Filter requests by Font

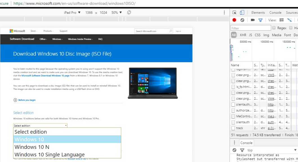[287, 35]
